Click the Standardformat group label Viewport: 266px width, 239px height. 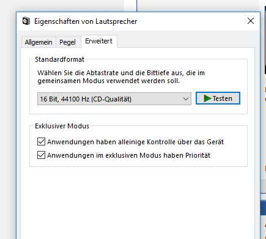tap(59, 59)
